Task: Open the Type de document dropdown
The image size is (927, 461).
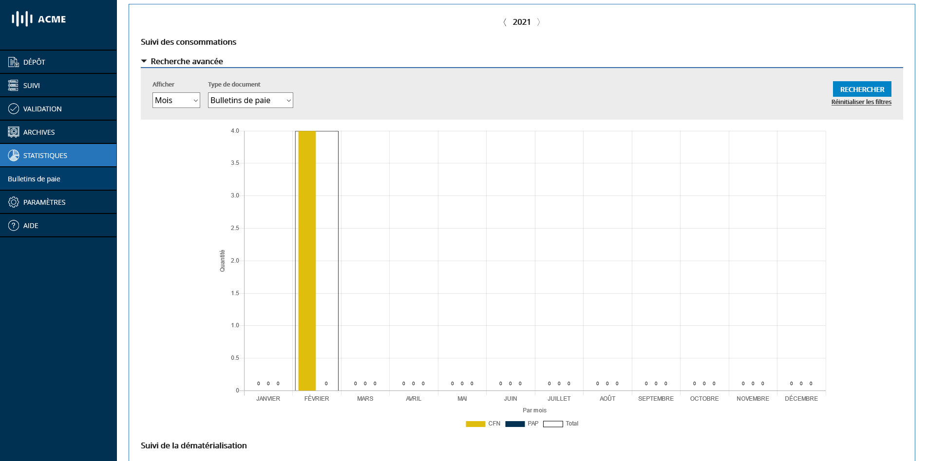Action: (x=250, y=100)
